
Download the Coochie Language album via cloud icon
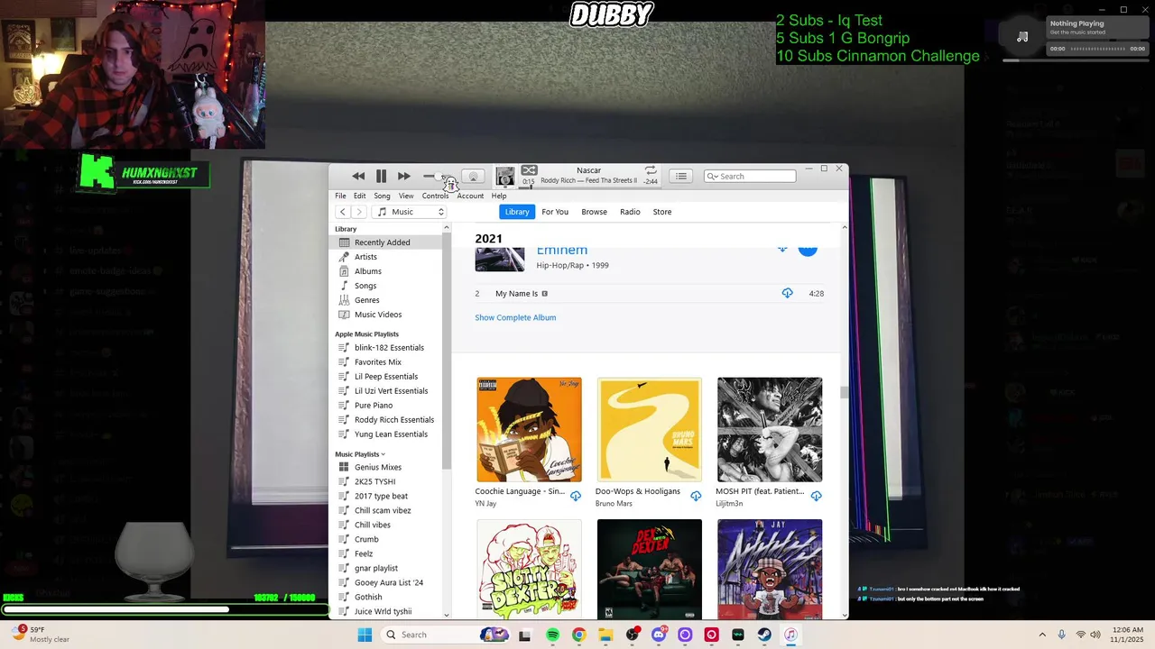click(x=576, y=496)
